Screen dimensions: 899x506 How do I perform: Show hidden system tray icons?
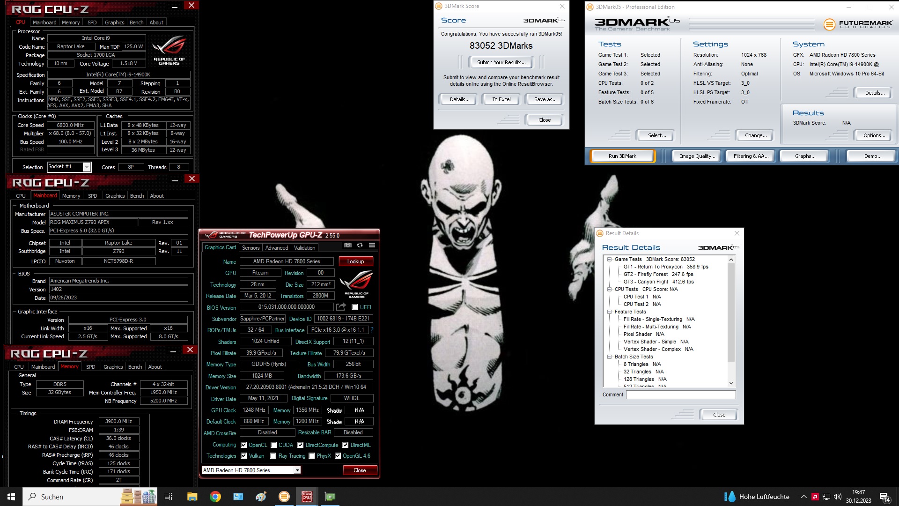click(803, 497)
